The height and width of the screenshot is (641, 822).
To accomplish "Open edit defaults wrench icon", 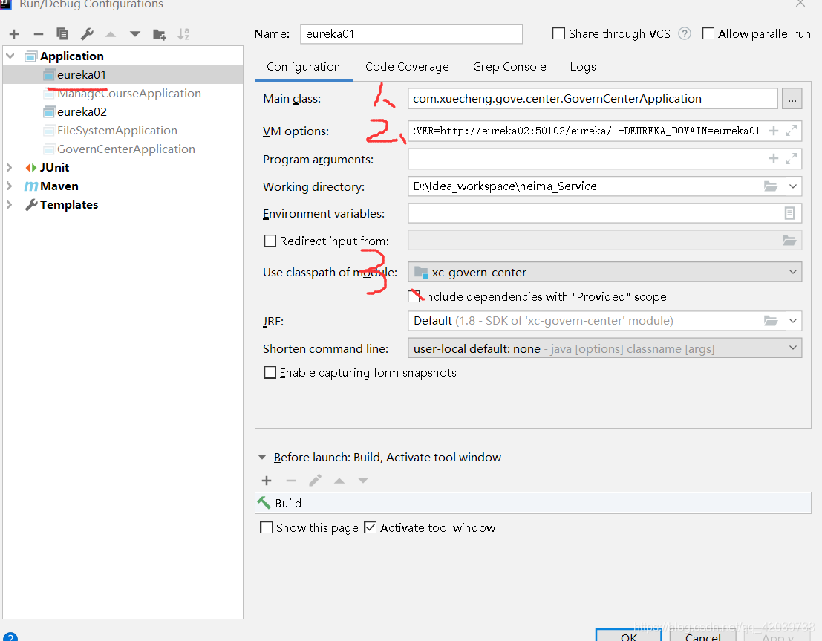I will (87, 34).
